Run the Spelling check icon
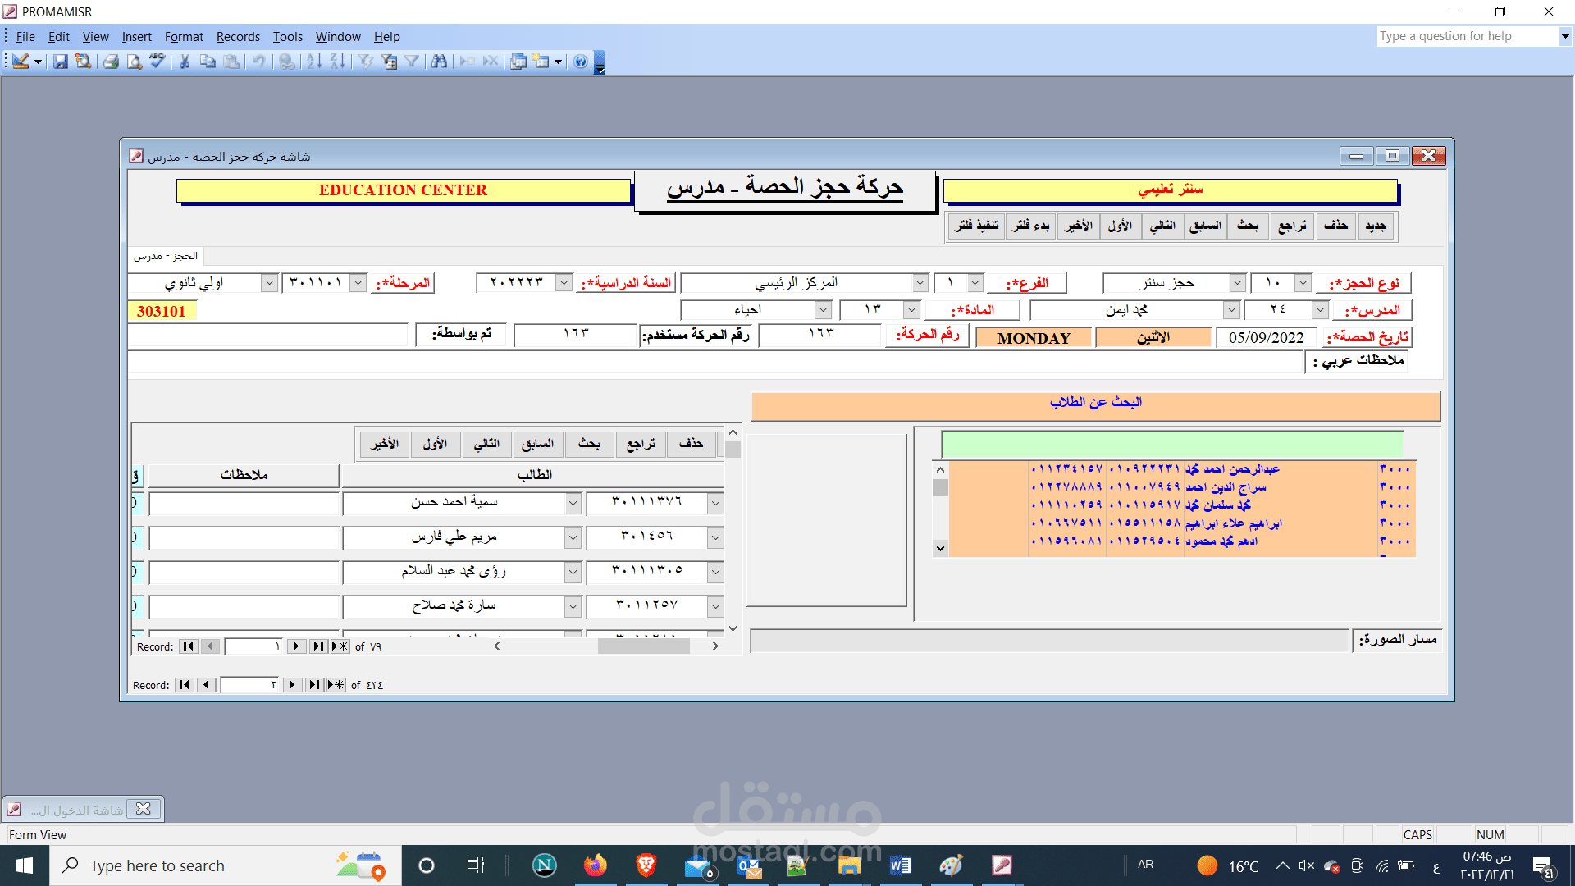 (157, 62)
